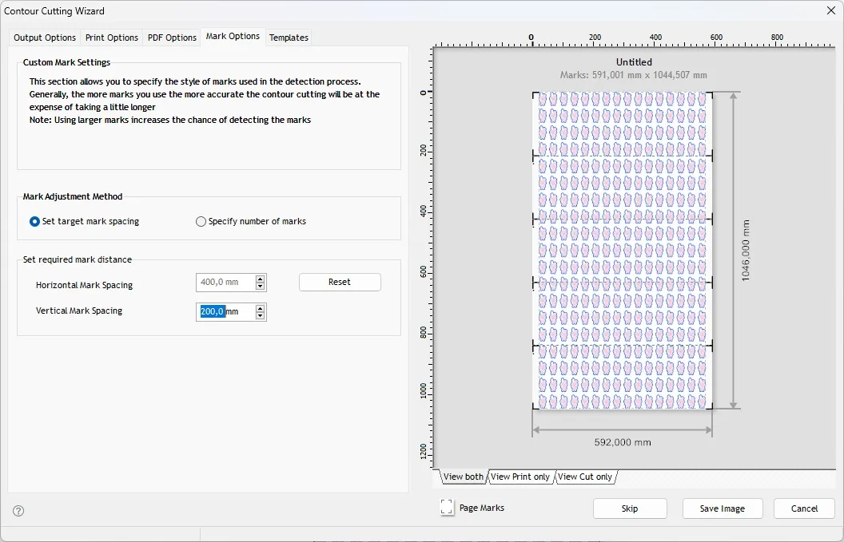This screenshot has width=844, height=542.
Task: Click the 1046,000 mm height dimension
Action: click(x=746, y=251)
